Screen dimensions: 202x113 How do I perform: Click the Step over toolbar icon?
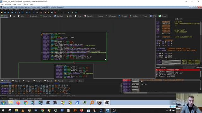tap(22, 13)
